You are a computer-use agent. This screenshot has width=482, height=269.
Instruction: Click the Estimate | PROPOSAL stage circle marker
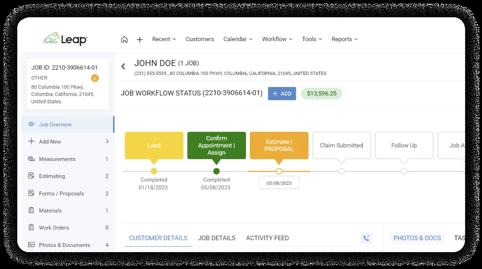click(x=279, y=171)
